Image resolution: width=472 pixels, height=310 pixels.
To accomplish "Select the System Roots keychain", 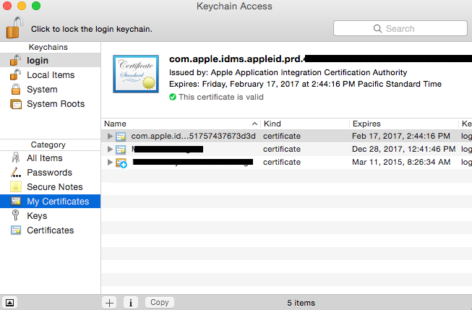I will click(51, 104).
